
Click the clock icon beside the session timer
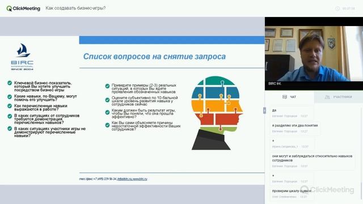pyautogui.click(x=337, y=8)
